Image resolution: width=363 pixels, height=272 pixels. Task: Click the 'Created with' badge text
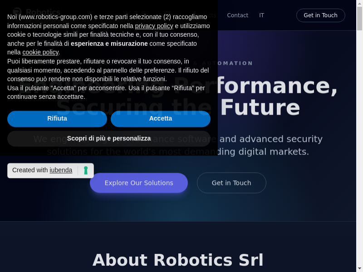tap(30, 170)
